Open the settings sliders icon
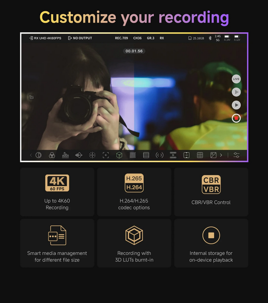This screenshot has height=303, width=268. click(237, 155)
